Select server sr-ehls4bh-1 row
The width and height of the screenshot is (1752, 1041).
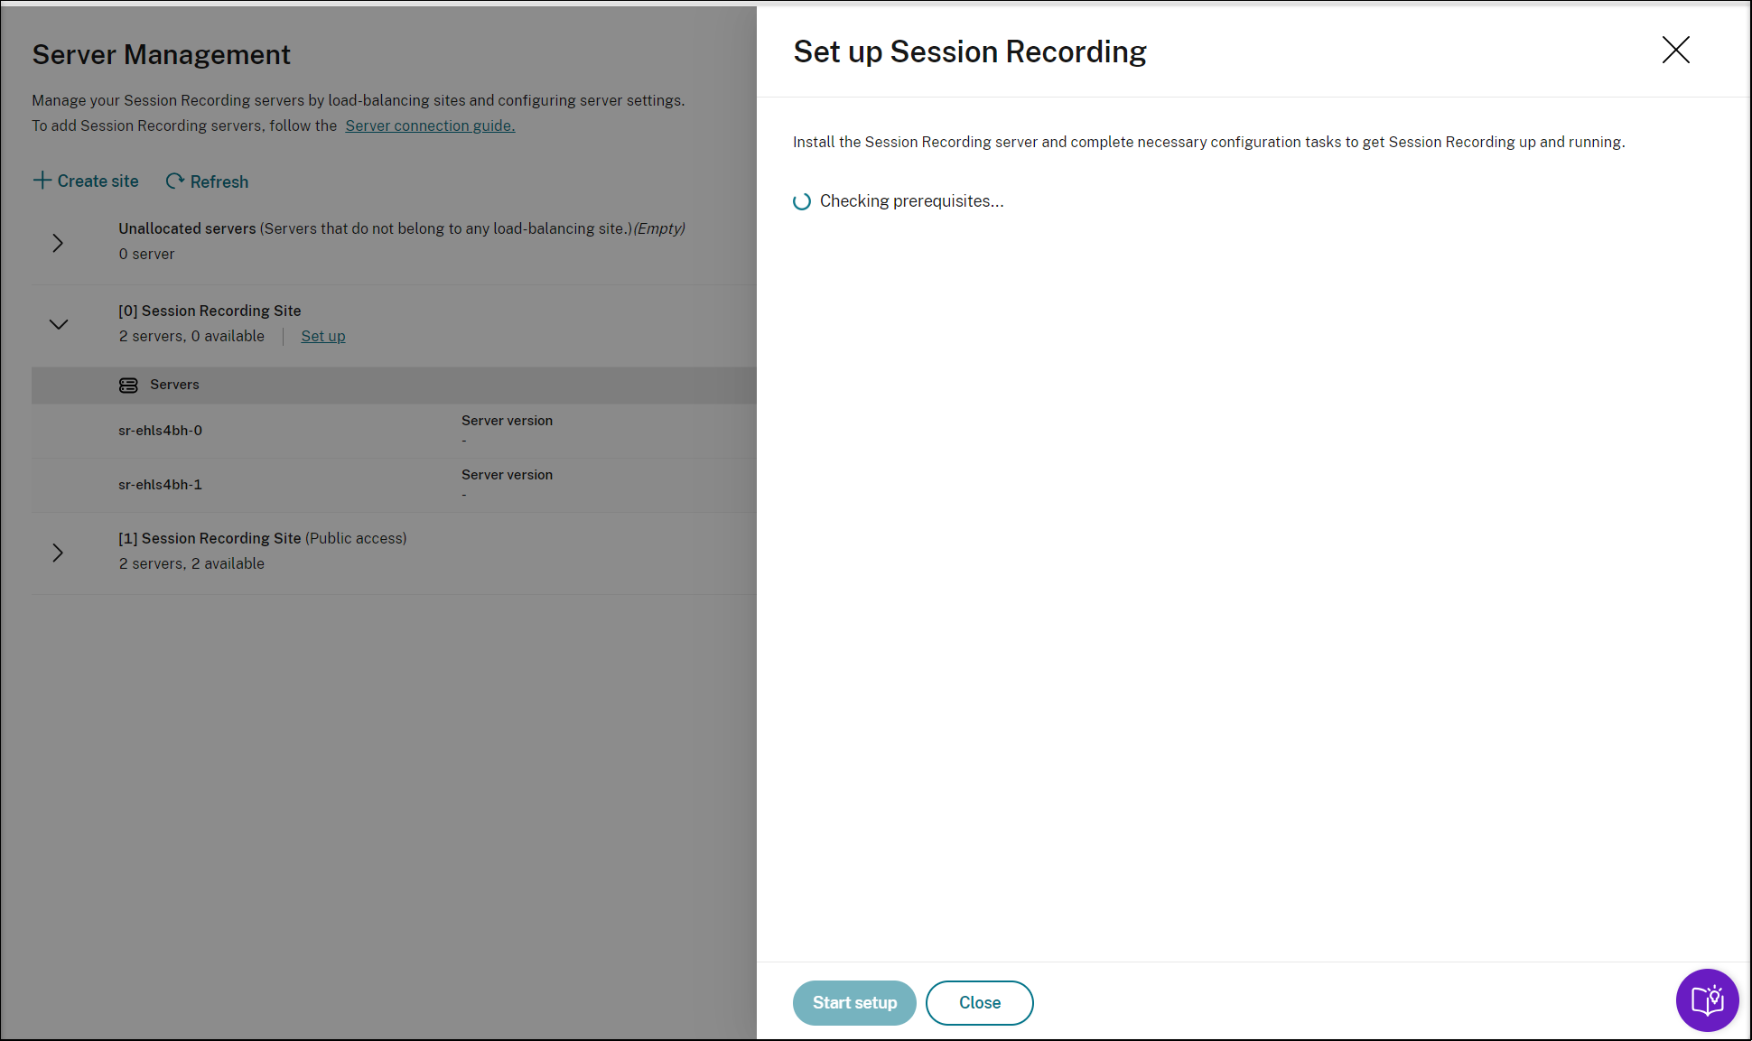point(160,485)
